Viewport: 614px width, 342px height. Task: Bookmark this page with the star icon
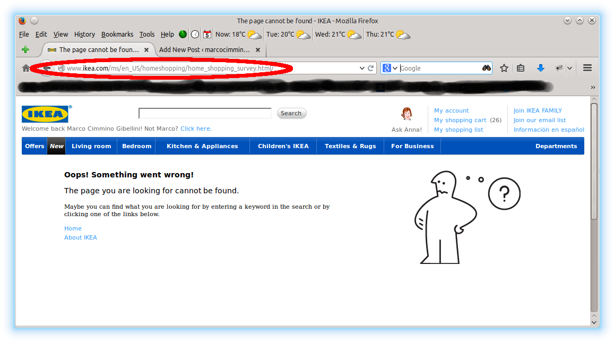504,68
